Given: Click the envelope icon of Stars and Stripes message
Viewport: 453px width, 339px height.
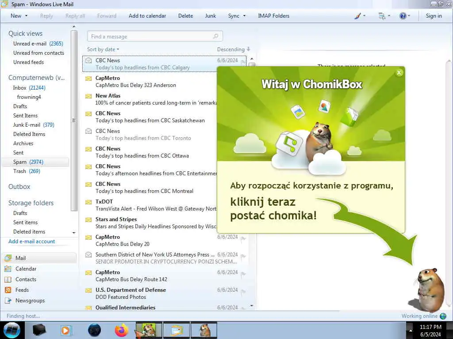Looking at the screenshot, I should point(88,220).
